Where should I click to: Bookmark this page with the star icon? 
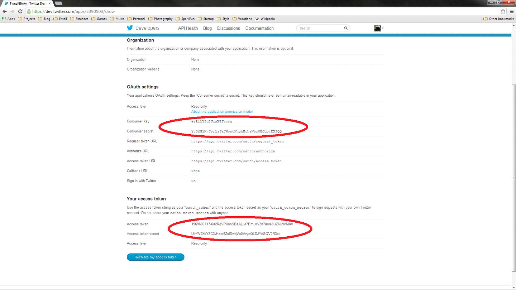503,11
